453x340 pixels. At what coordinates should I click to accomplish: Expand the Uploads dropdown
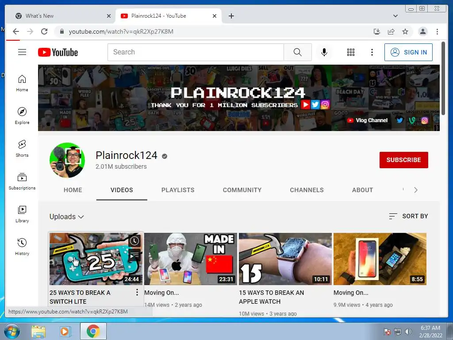pyautogui.click(x=67, y=216)
